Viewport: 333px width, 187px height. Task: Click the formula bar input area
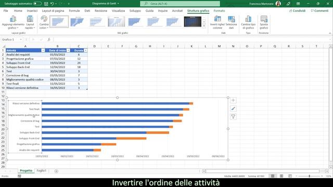click(192, 39)
